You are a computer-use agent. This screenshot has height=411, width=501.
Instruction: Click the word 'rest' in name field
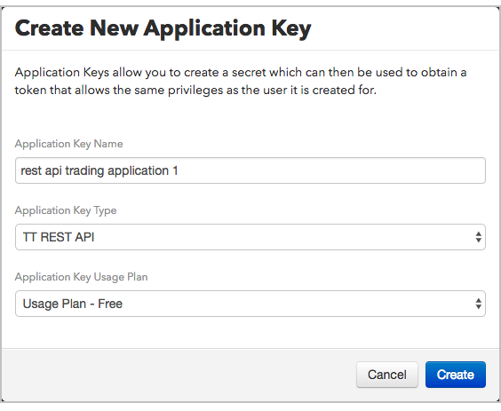[x=31, y=170]
